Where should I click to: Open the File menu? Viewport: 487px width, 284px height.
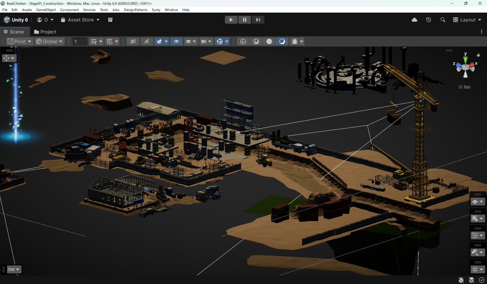5,10
